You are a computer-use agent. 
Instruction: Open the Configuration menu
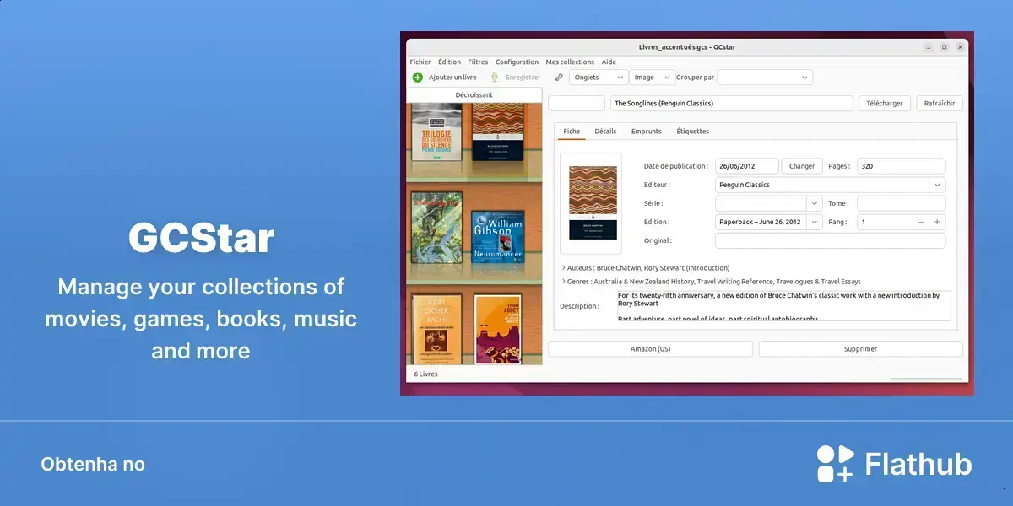coord(517,62)
